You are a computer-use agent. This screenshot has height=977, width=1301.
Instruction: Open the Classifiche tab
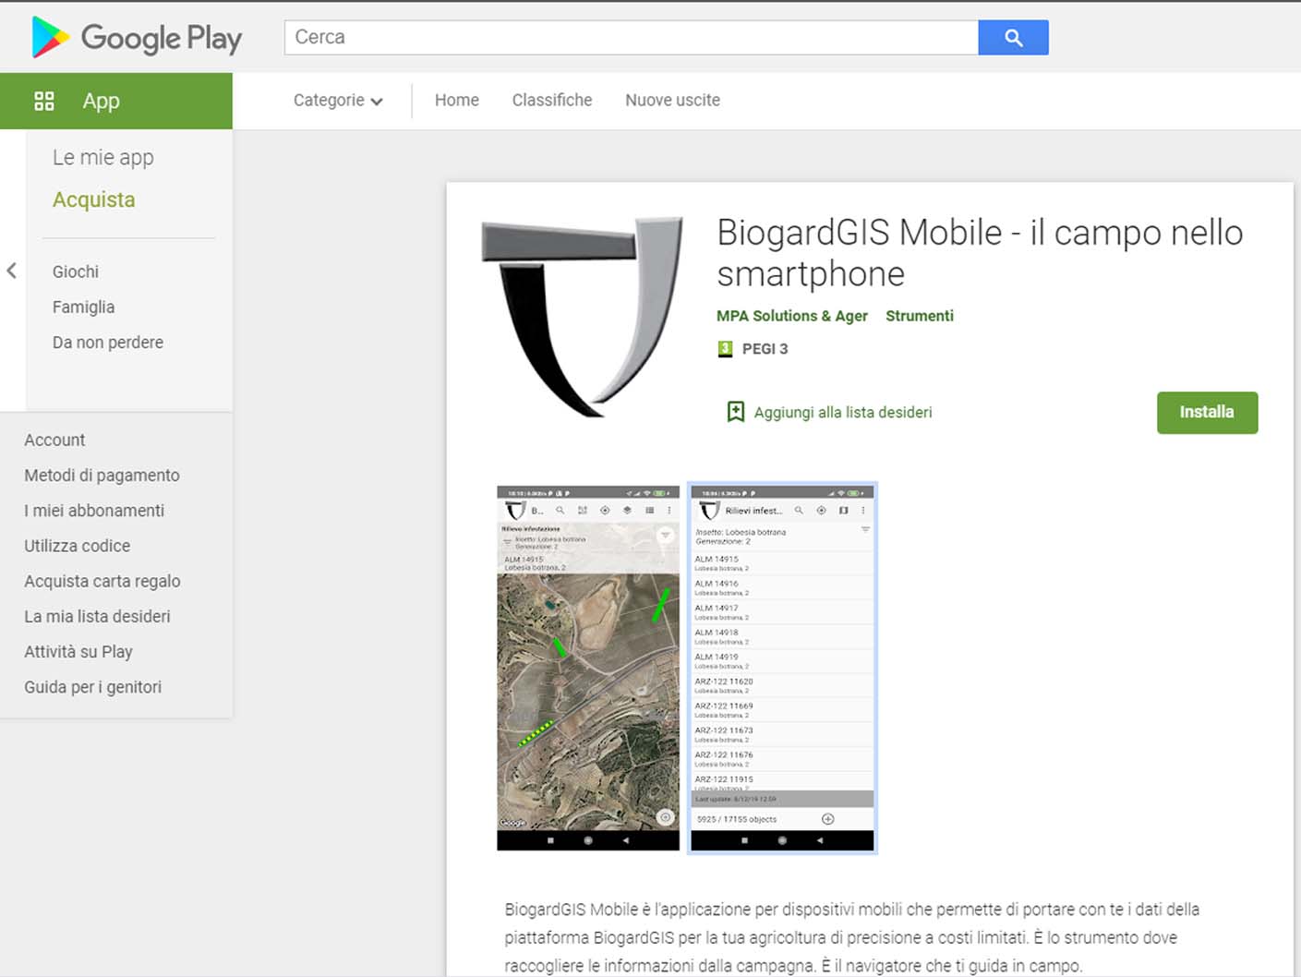(552, 101)
